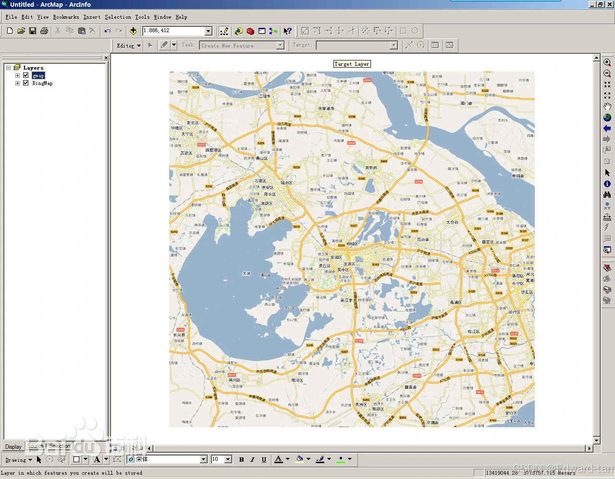Image resolution: width=615 pixels, height=479 pixels.
Task: Open the Target layer dropdown
Action: pos(394,46)
